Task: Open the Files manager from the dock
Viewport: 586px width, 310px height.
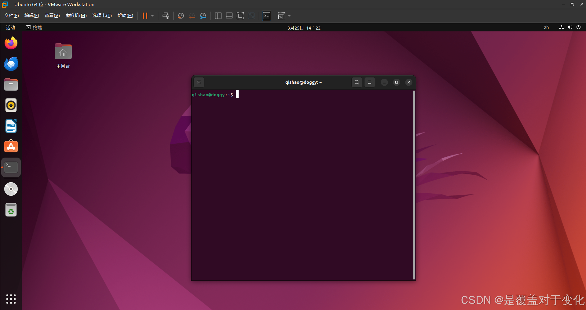Action: pyautogui.click(x=11, y=84)
